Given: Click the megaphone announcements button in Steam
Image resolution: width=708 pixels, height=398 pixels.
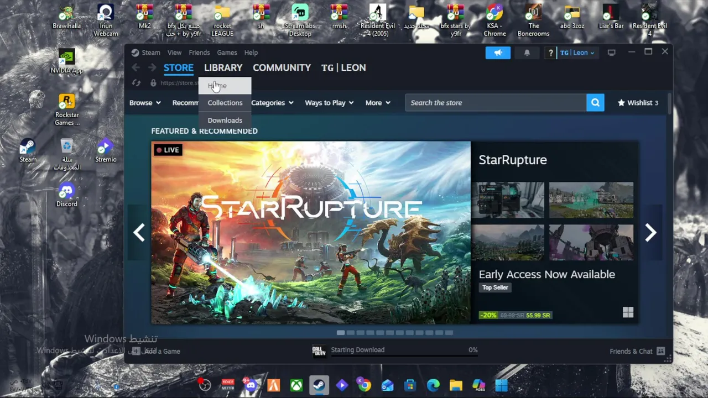Looking at the screenshot, I should tap(498, 53).
